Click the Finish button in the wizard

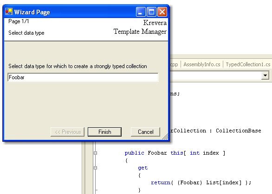pyautogui.click(x=104, y=132)
